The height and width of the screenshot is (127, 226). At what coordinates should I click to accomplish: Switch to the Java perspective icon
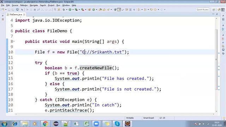(223, 10)
